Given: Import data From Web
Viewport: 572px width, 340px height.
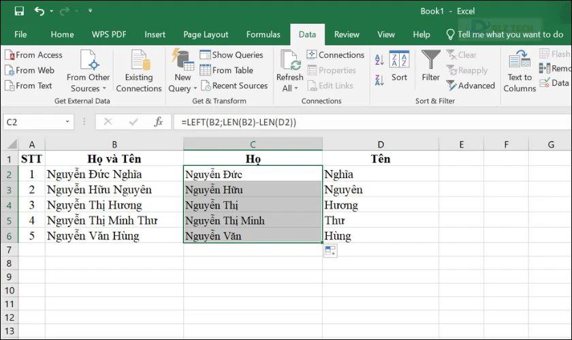Looking at the screenshot, I should pyautogui.click(x=29, y=70).
